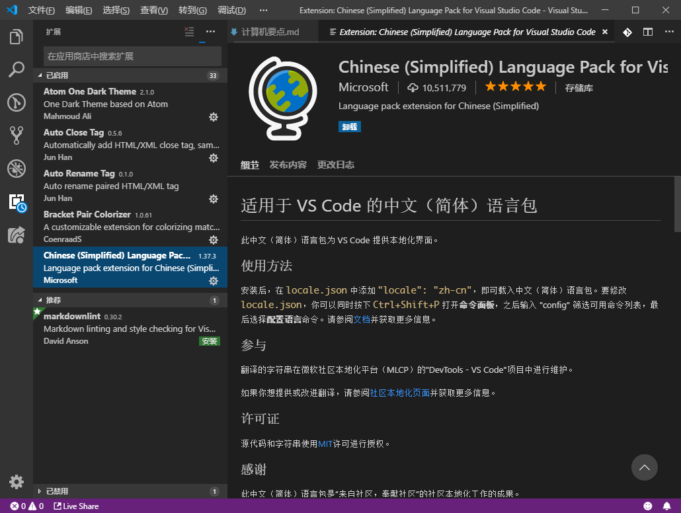
Task: Select Atom One Dark Theme extension
Action: tap(130, 103)
